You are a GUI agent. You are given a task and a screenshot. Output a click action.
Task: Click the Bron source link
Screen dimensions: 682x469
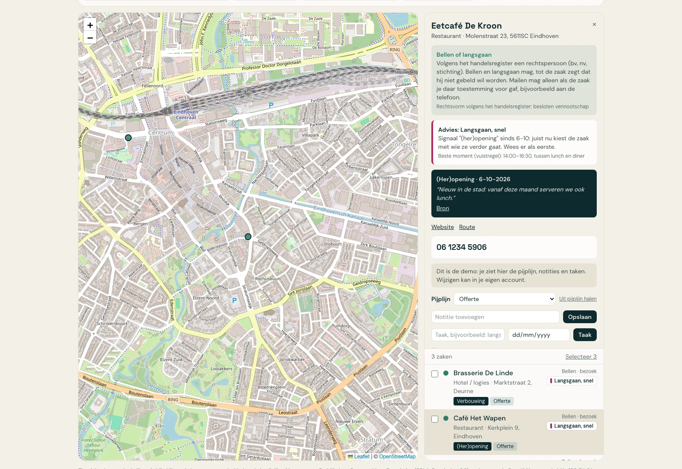(442, 208)
